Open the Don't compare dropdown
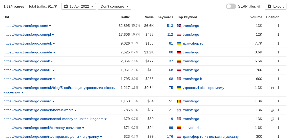 pyautogui.click(x=114, y=6)
